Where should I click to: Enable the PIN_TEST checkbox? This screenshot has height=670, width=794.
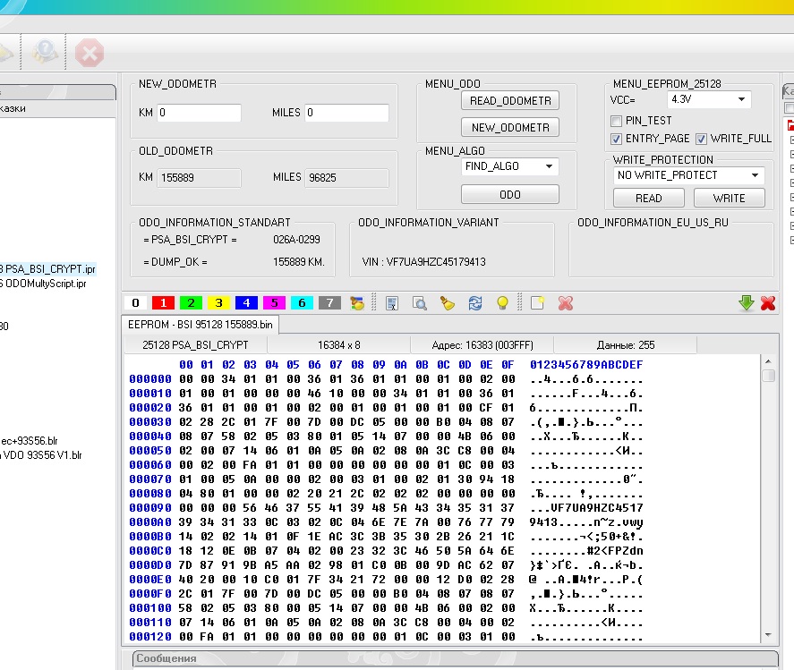click(x=616, y=121)
